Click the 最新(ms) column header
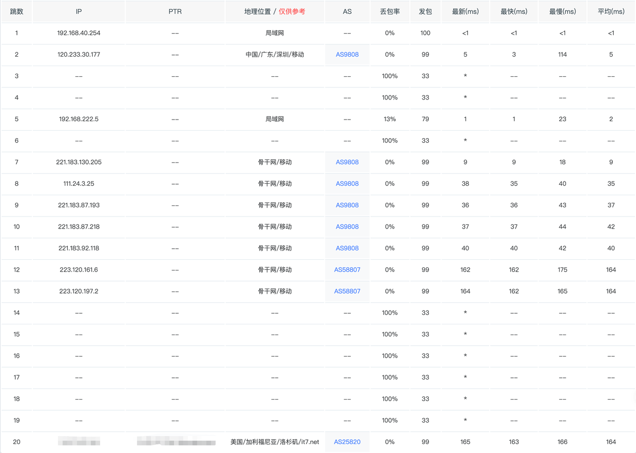Screen dimensions: 636x453 pos(465,12)
